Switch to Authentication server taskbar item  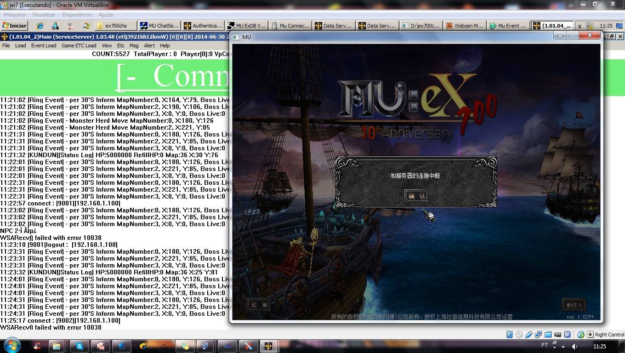[x=203, y=26]
